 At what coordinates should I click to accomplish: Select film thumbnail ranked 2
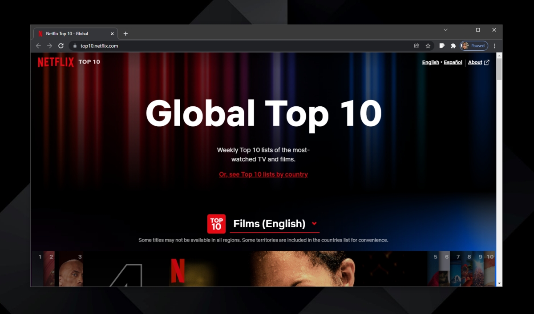click(49, 269)
